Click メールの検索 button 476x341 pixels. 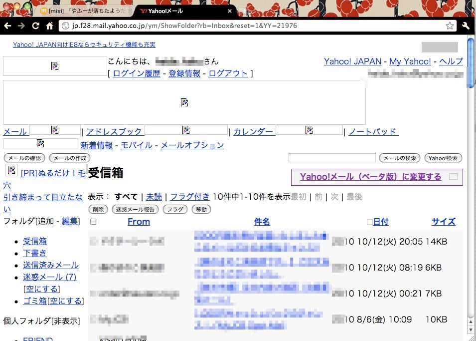tap(400, 158)
